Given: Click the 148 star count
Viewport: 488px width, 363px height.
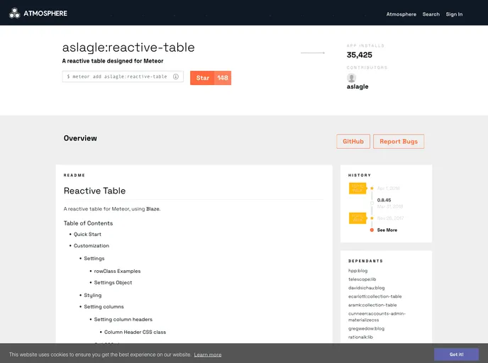Looking at the screenshot, I should coord(223,78).
